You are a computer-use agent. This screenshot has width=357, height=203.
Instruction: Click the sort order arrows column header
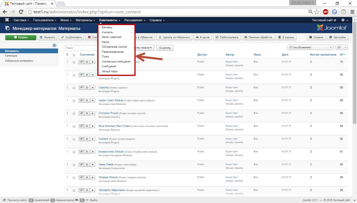67,55
